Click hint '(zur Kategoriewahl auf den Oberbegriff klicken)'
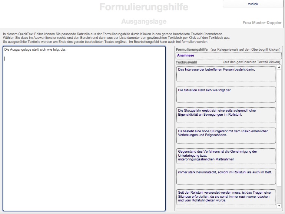 245,50
